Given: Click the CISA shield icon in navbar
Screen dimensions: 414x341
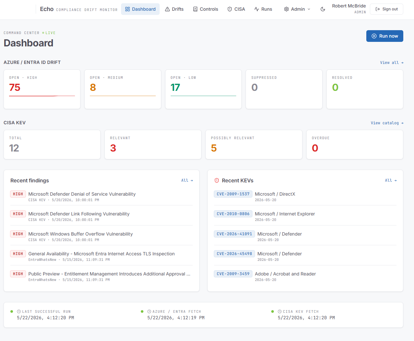Looking at the screenshot, I should (x=230, y=9).
